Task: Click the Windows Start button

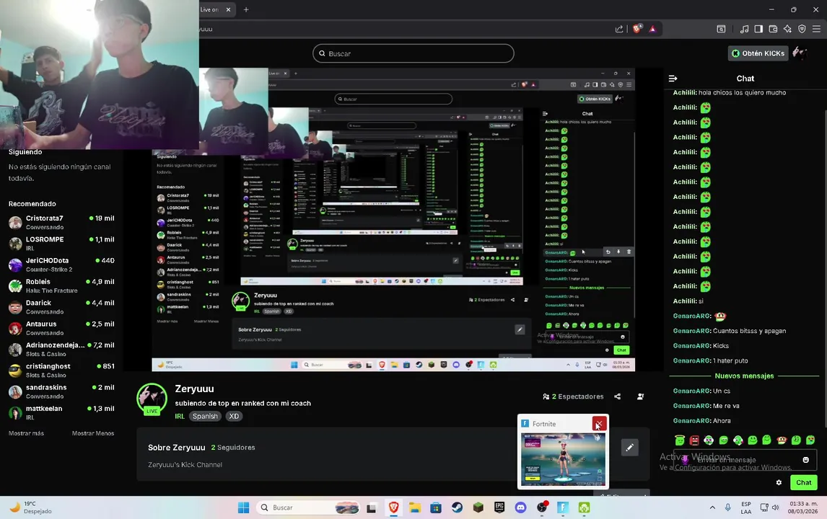Action: click(244, 507)
